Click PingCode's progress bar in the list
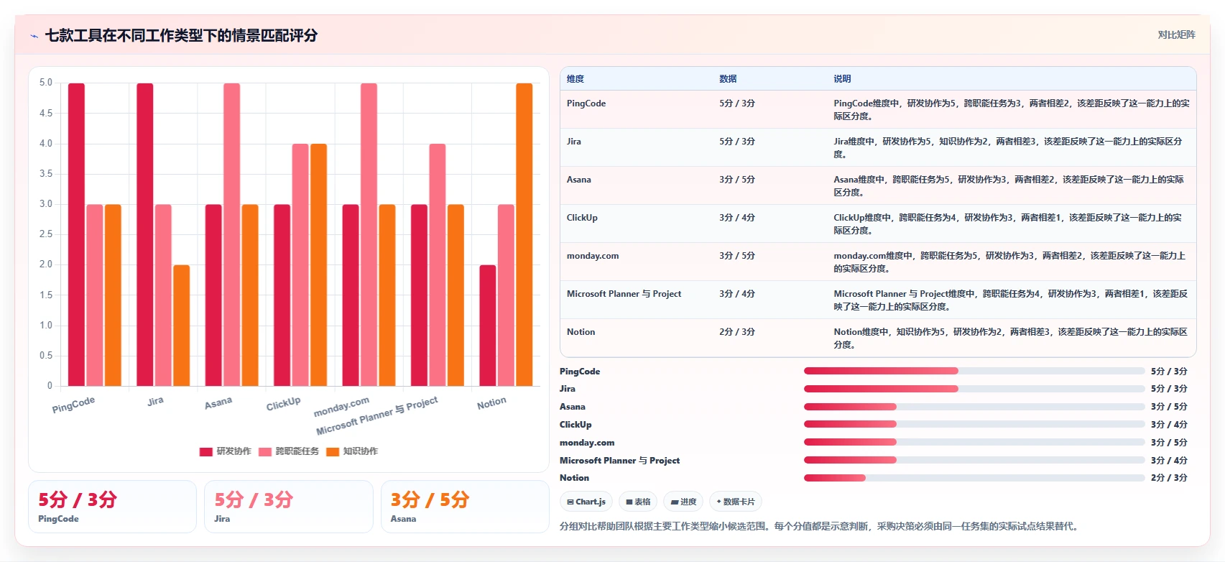Screen dimensions: 1225x562 pyautogui.click(x=974, y=371)
